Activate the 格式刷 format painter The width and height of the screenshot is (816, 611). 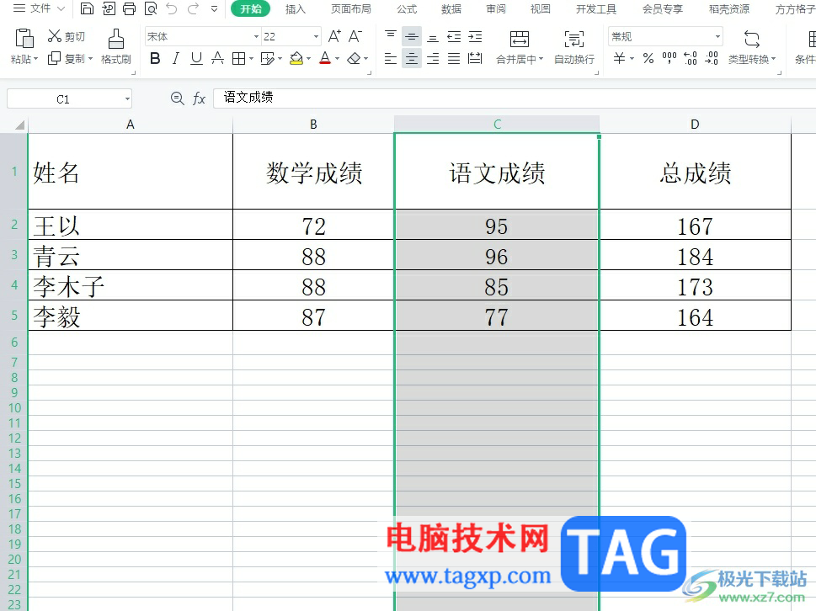[x=115, y=47]
